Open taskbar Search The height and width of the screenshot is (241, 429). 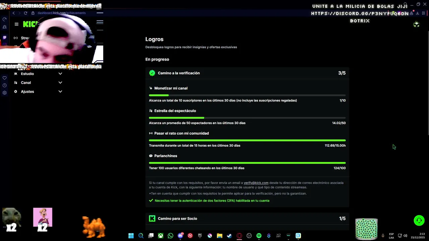click(141, 236)
